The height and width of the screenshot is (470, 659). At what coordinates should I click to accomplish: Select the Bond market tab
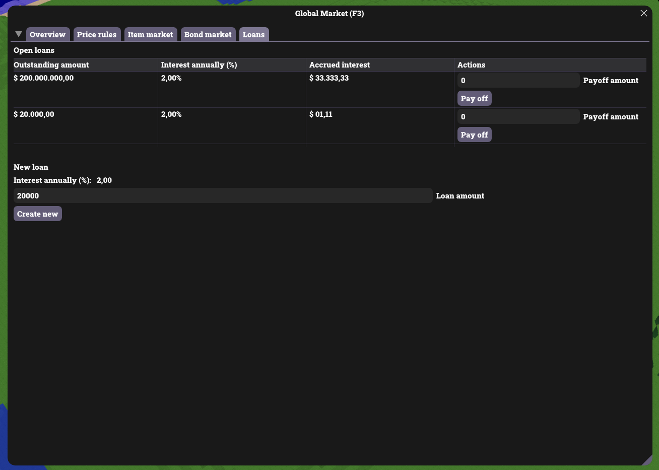(208, 34)
